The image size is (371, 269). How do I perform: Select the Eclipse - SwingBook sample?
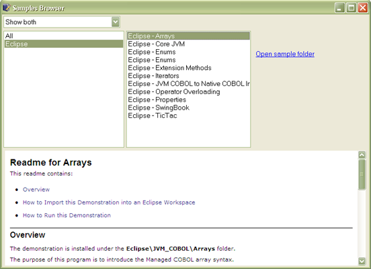[188, 108]
